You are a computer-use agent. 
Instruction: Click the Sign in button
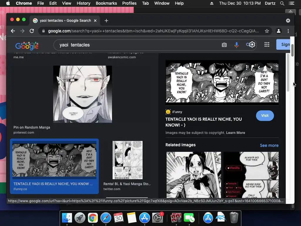point(283,44)
